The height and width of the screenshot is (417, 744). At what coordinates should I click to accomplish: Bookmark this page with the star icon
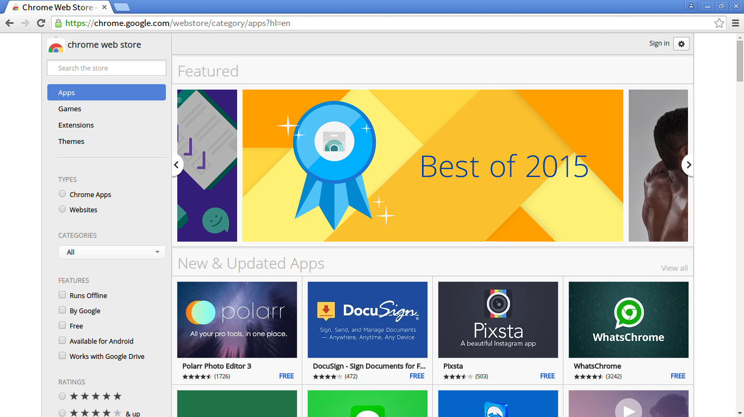point(719,23)
